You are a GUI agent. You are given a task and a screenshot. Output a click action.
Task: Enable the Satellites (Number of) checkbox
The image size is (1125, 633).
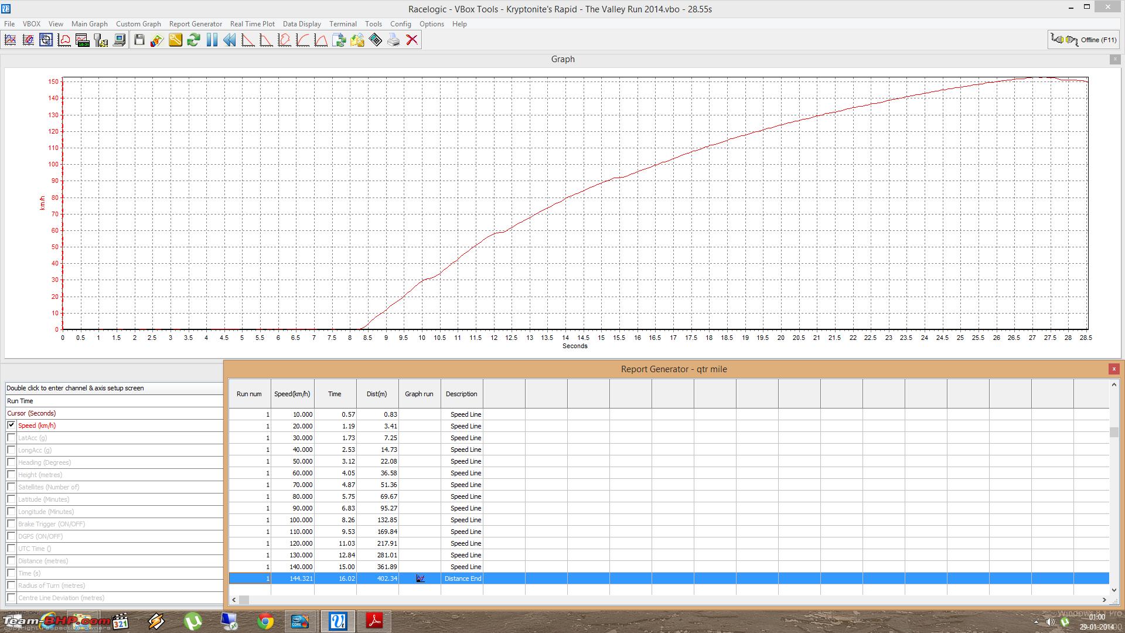(11, 487)
